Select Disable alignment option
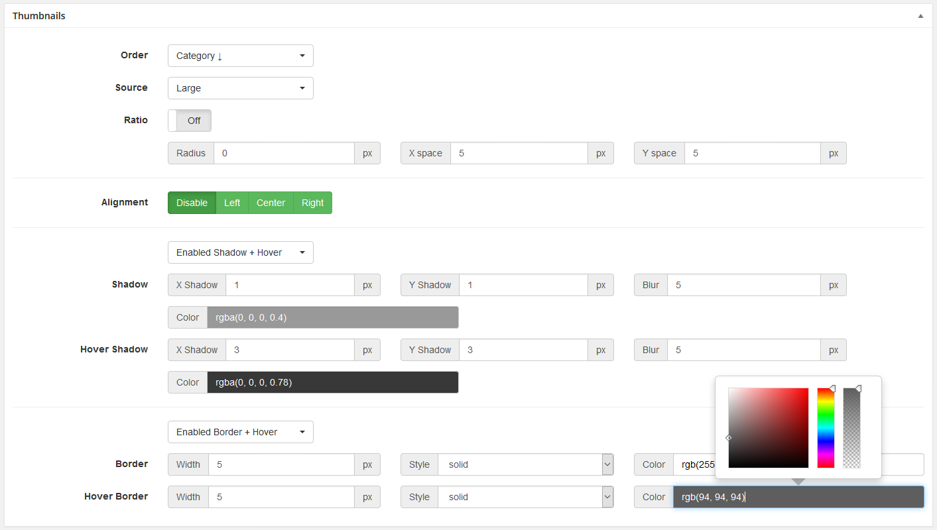 click(192, 203)
